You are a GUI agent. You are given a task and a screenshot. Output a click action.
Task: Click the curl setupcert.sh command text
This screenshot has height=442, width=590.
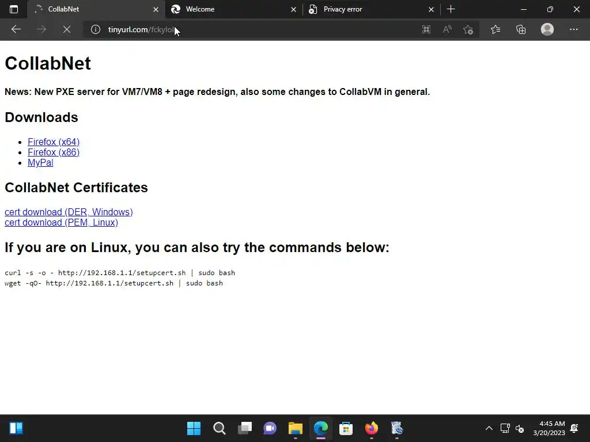click(120, 273)
